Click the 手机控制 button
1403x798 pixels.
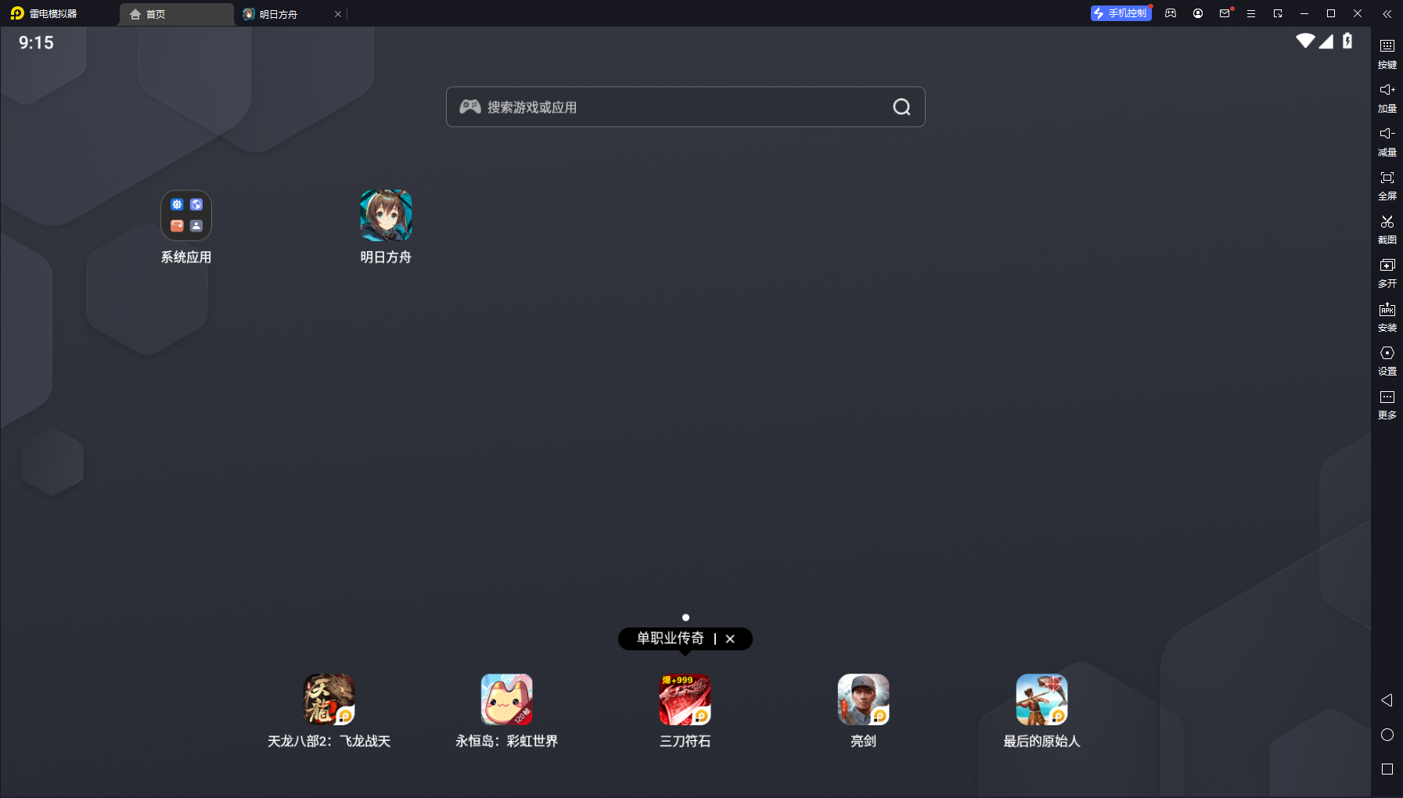click(x=1121, y=13)
